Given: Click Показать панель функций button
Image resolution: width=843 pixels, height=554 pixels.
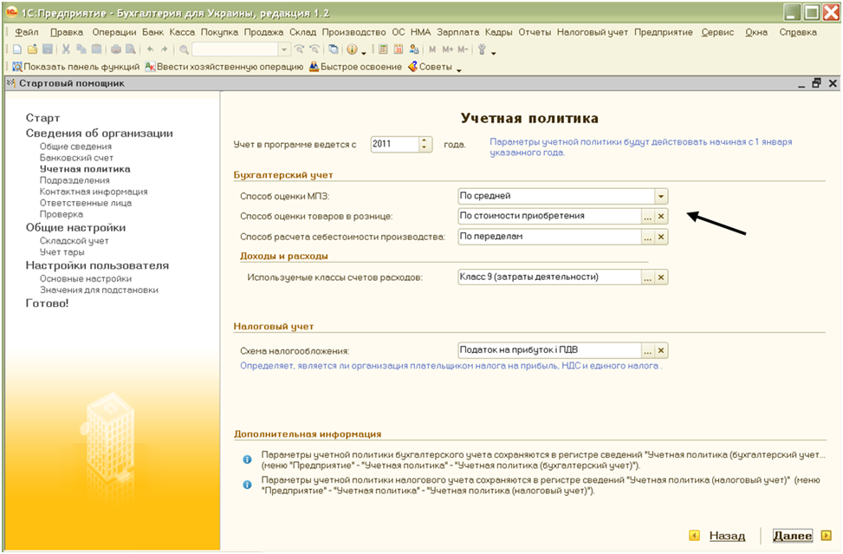Looking at the screenshot, I should coord(75,67).
